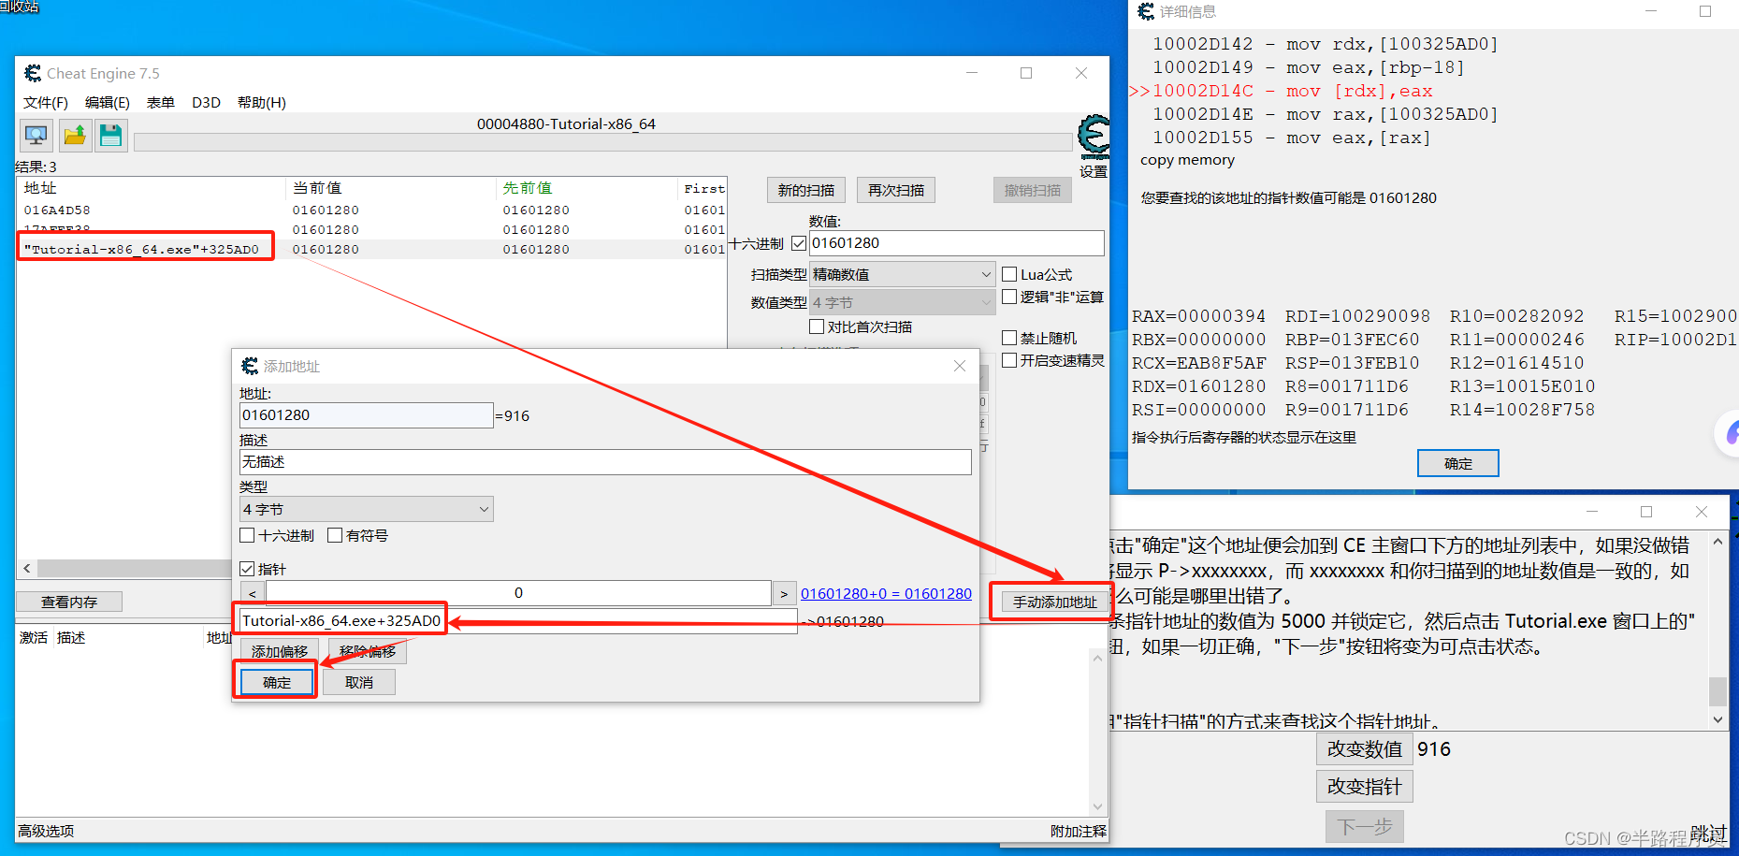Click the address list scroll up arrow
The image size is (1739, 856).
[1097, 658]
